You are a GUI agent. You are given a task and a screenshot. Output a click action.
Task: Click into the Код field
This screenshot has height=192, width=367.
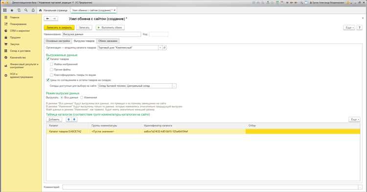159,34
